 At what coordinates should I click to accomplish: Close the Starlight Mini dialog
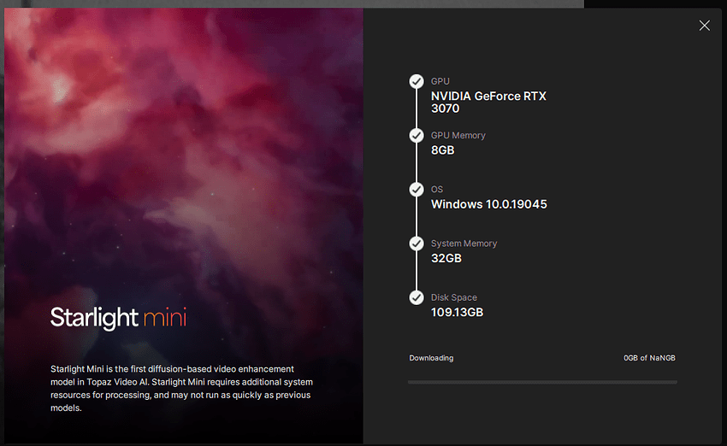[x=704, y=26]
